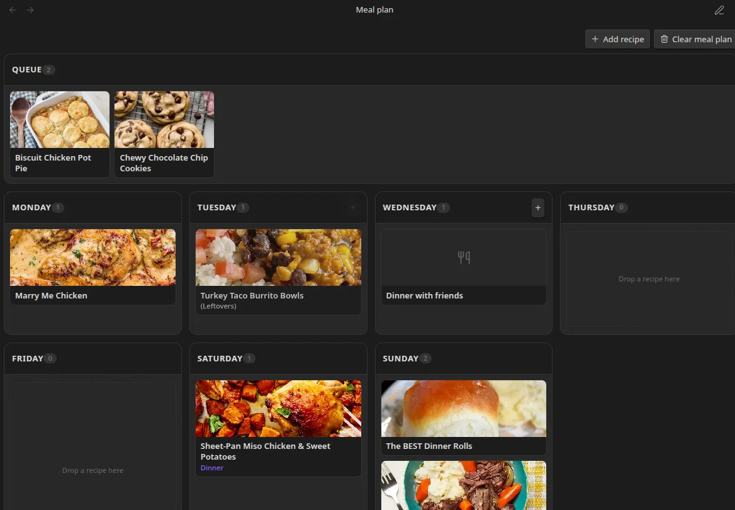Screen dimensions: 735x510
Task: Go back with the left arrow icon
Action: (13, 10)
